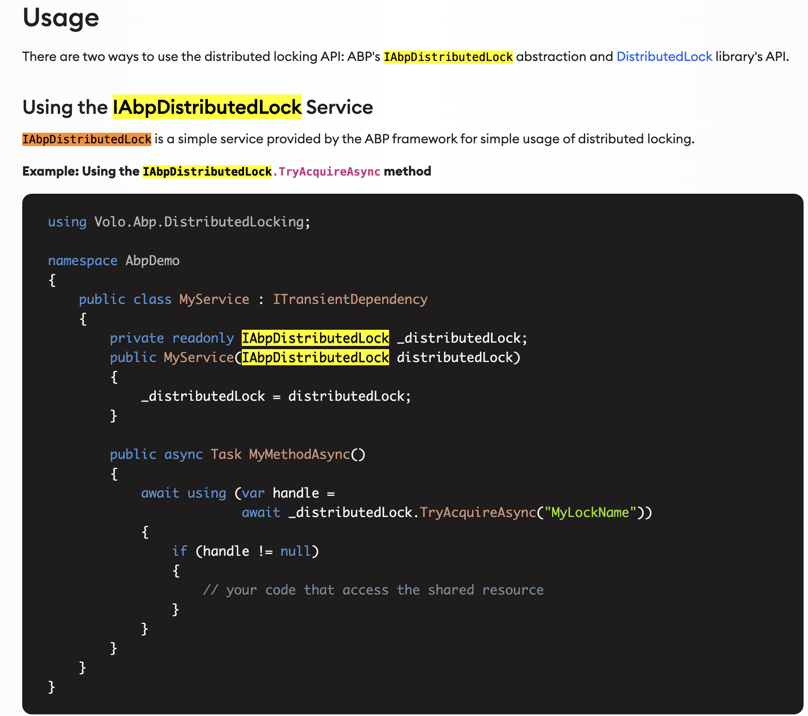808x716 pixels.
Task: Click the readonly keyword in the code
Action: point(203,338)
